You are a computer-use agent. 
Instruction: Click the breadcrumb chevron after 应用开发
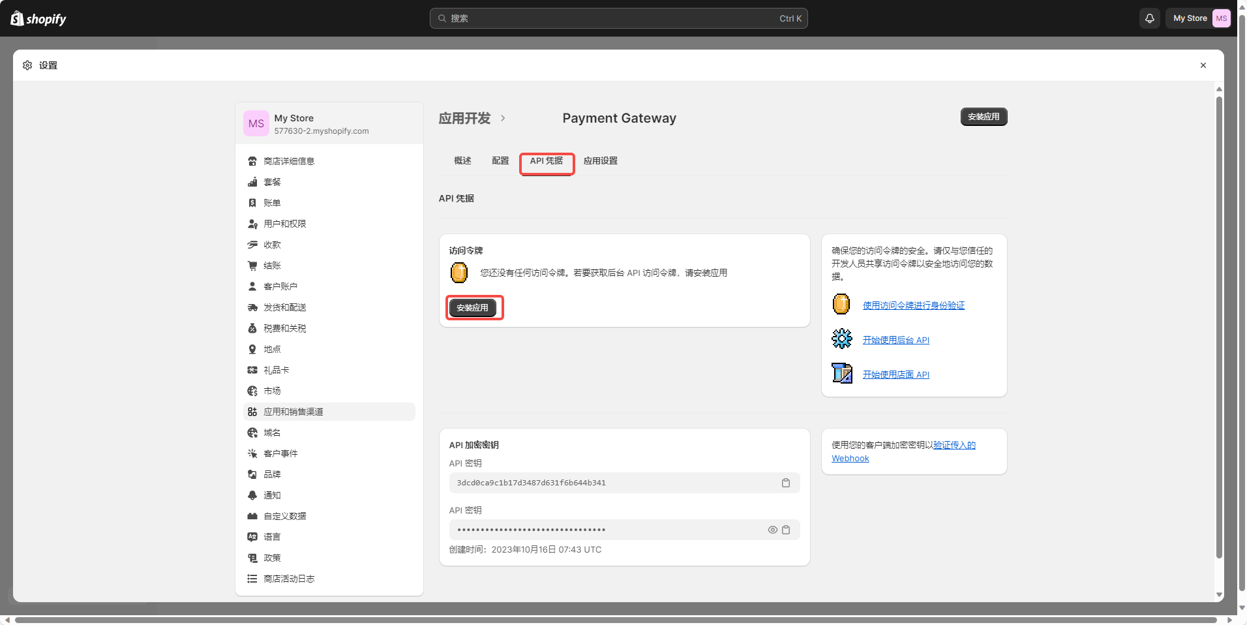(503, 118)
